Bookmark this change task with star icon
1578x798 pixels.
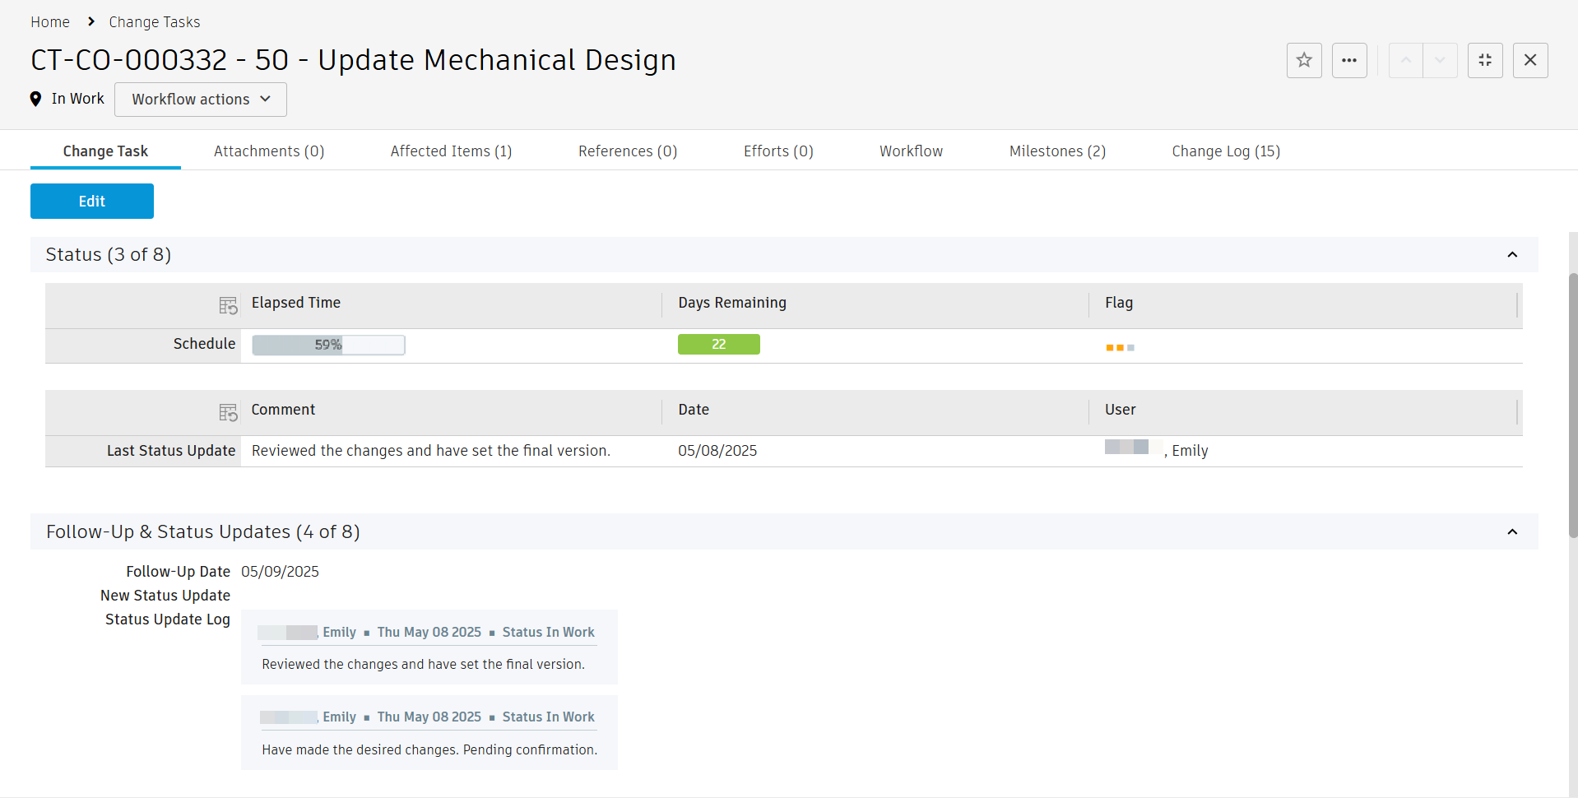1304,60
